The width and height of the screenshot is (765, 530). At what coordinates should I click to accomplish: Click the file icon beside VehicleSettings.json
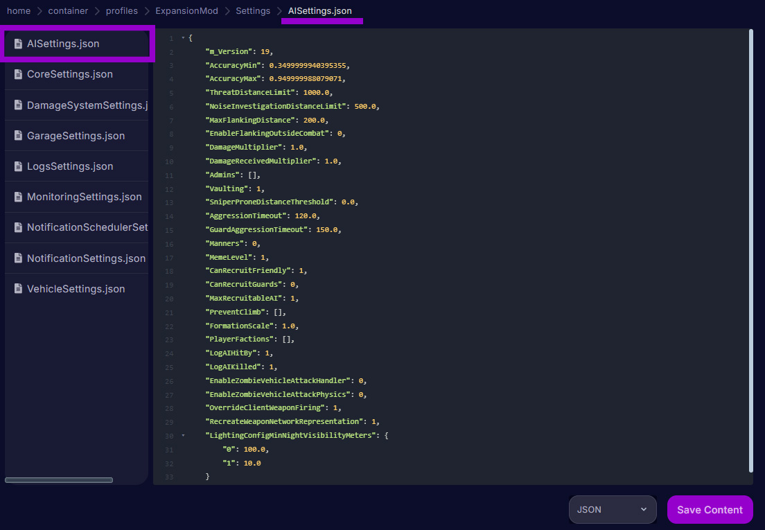pos(18,289)
